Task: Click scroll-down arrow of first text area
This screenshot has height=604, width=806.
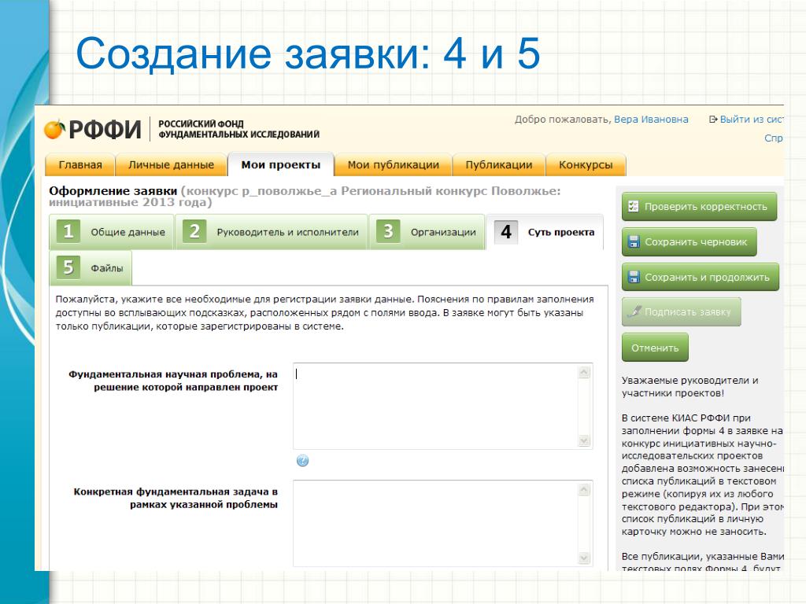Action: pos(584,440)
